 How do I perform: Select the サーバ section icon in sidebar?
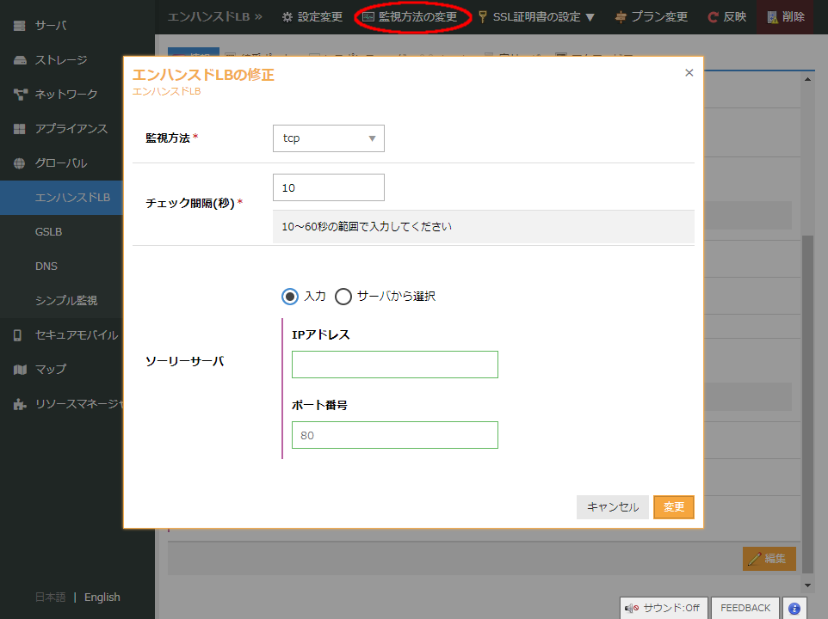click(22, 26)
